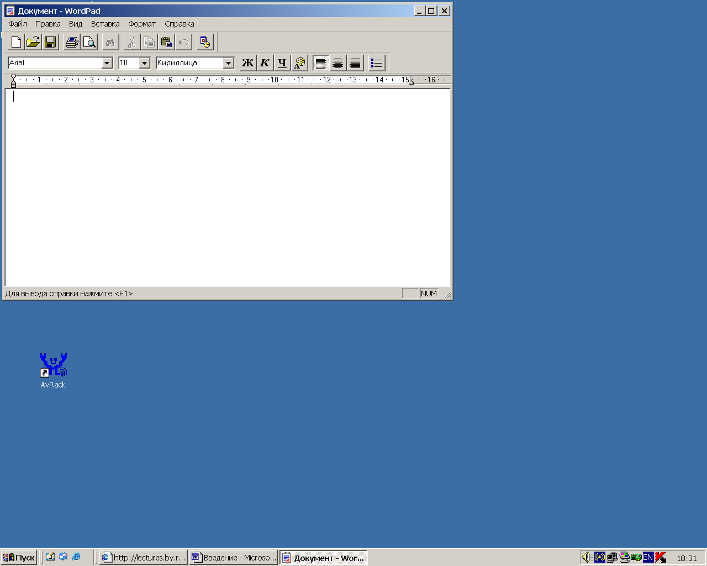Click the right margin marker on ruler
The width and height of the screenshot is (707, 566).
(411, 81)
